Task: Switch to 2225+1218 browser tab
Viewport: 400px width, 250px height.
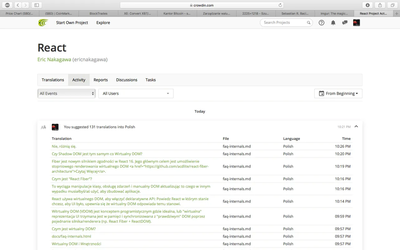Action: pos(256,13)
